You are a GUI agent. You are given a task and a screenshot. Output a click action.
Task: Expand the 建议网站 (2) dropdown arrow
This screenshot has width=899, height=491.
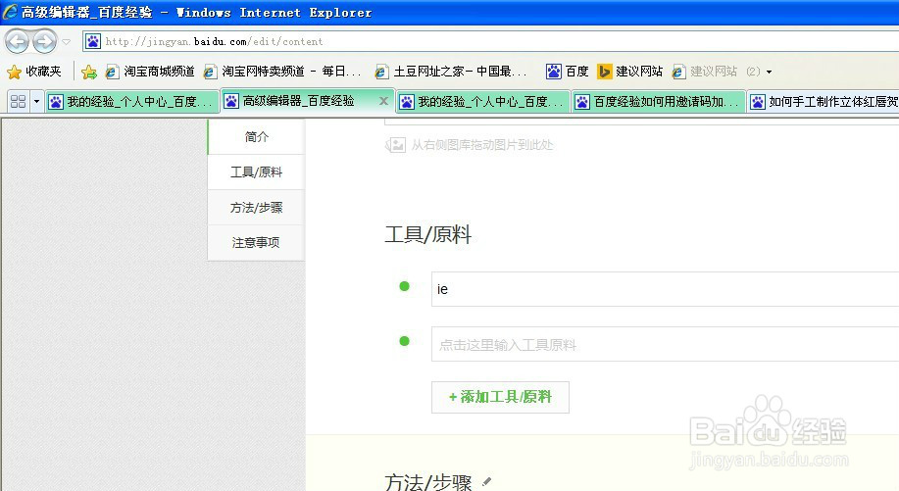pyautogui.click(x=769, y=72)
